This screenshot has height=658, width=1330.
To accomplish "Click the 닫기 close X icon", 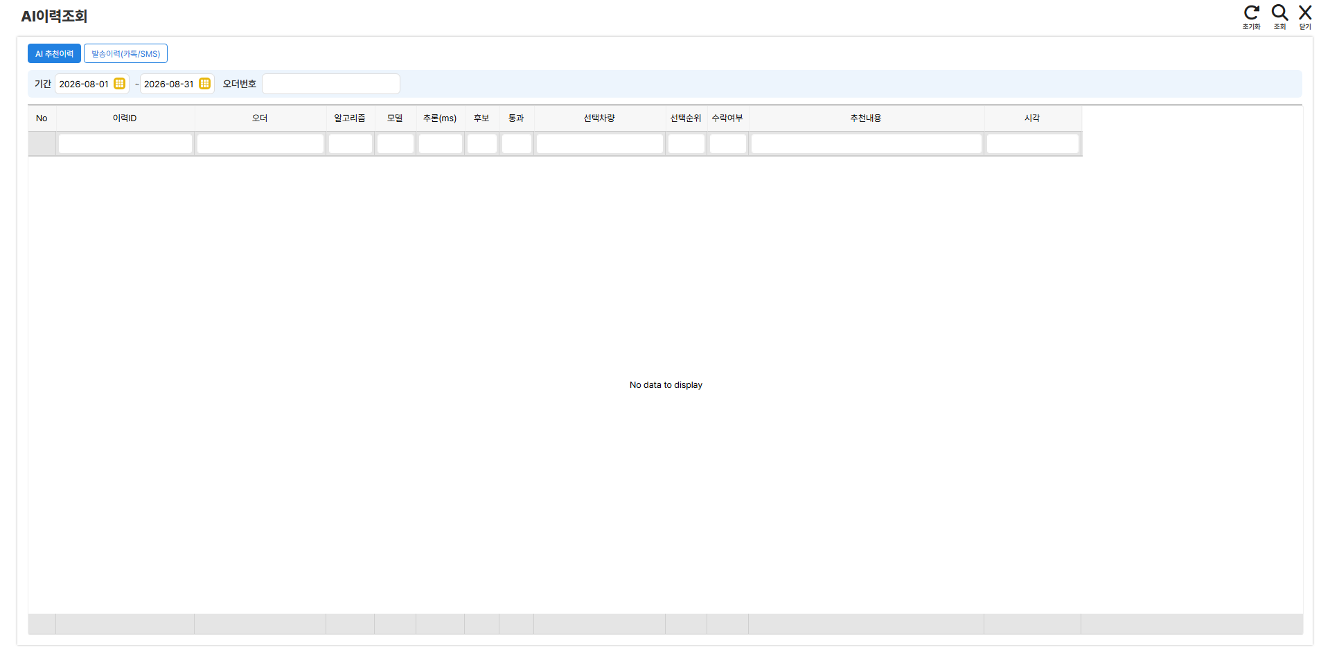I will (x=1305, y=13).
